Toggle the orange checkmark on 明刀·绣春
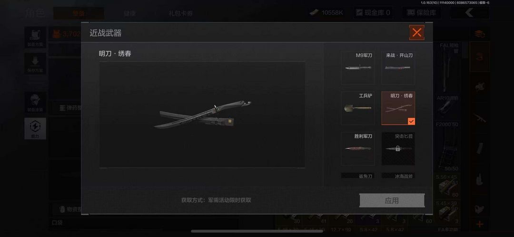 pos(411,122)
